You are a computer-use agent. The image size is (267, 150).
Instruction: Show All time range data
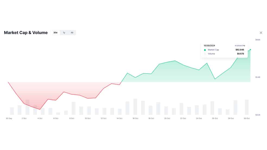(x=72, y=32)
